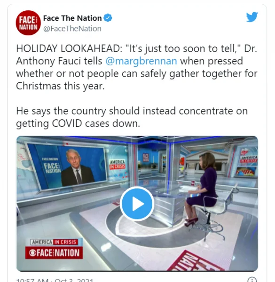Screen dimensions: 275x282
Task: Click the seated host in purple dress
Action: (202, 187)
